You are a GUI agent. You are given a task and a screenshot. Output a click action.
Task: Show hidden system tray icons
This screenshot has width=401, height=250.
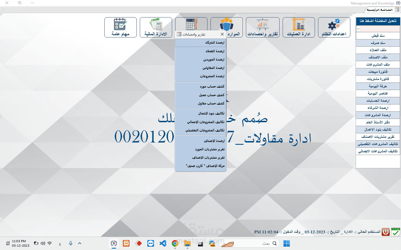(x=80, y=243)
